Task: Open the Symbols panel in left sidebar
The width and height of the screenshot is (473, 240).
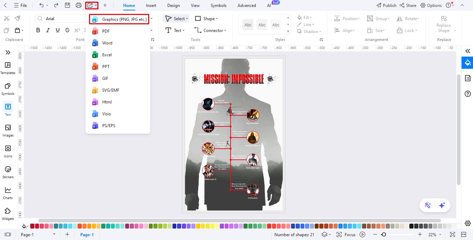Action: (x=8, y=89)
